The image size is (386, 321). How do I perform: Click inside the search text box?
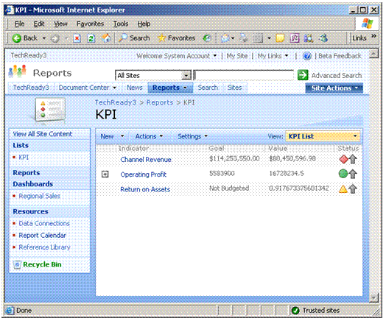[x=244, y=75]
